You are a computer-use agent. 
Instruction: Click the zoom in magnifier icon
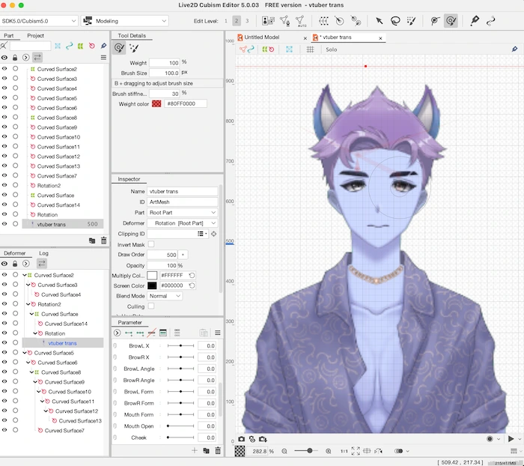(328, 451)
